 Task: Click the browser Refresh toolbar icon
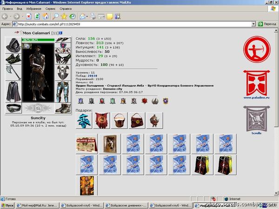point(37,17)
